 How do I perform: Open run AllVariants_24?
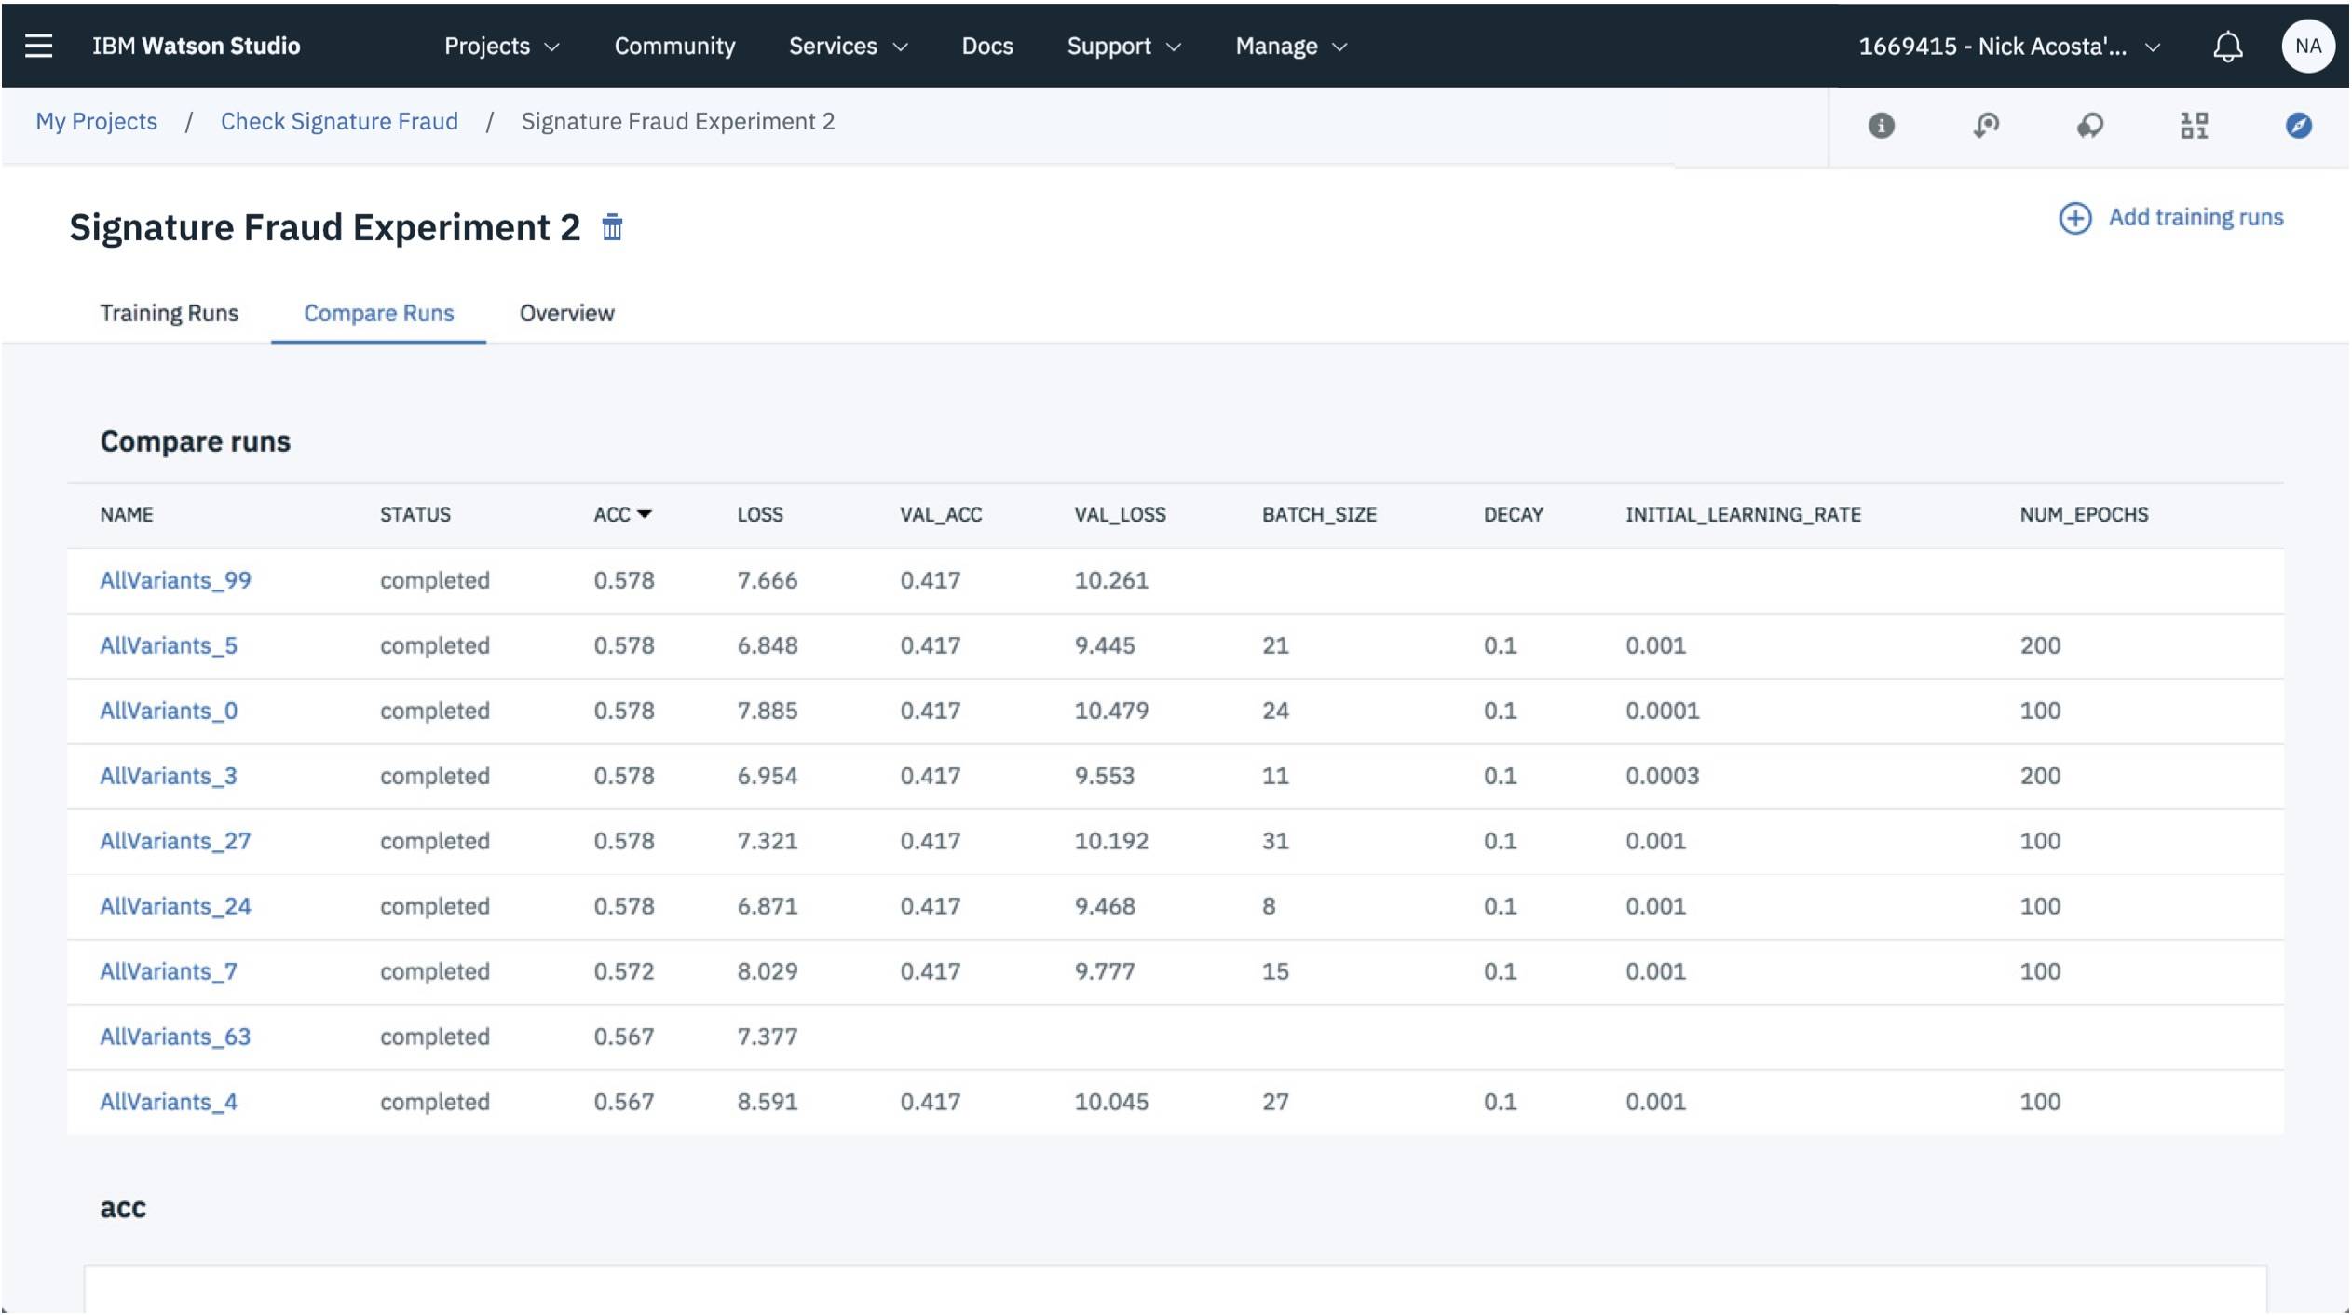[175, 906]
